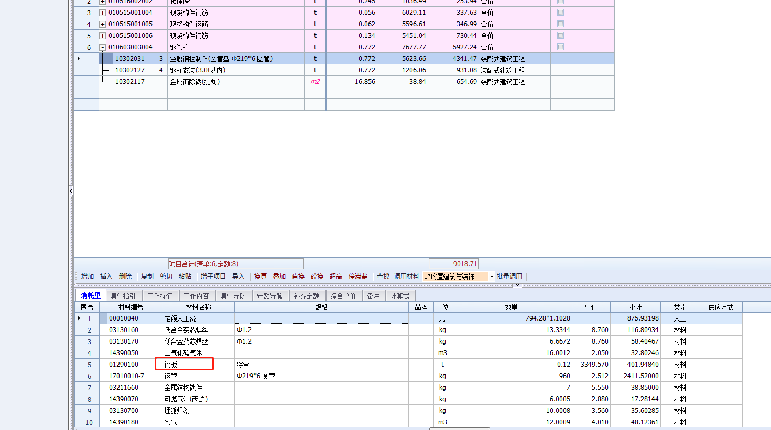Click the red 叠加 button
The height and width of the screenshot is (430, 771).
(x=279, y=277)
